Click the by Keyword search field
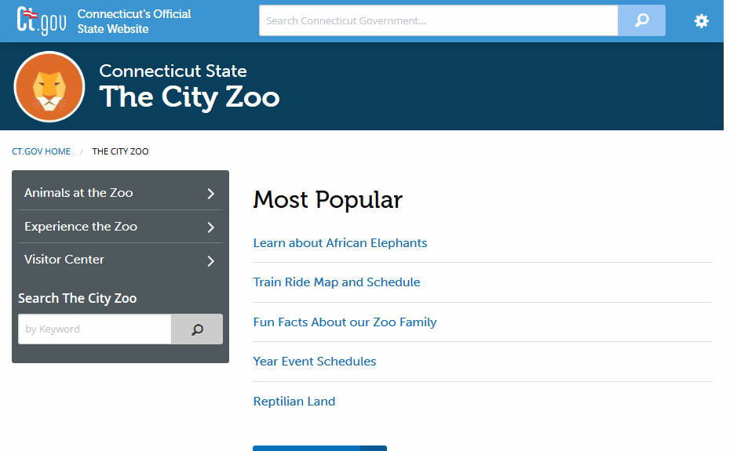Viewport: 737px width, 451px height. pyautogui.click(x=94, y=329)
